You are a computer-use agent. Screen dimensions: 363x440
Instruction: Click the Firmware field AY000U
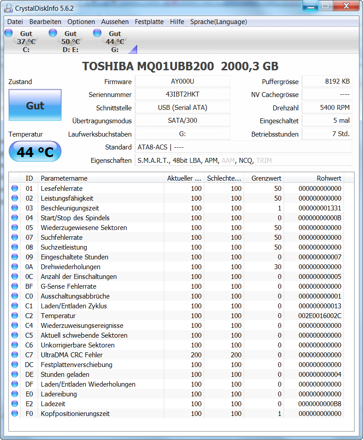pyautogui.click(x=182, y=81)
